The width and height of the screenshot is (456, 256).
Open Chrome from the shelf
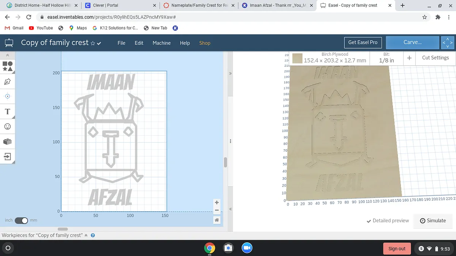tap(209, 248)
